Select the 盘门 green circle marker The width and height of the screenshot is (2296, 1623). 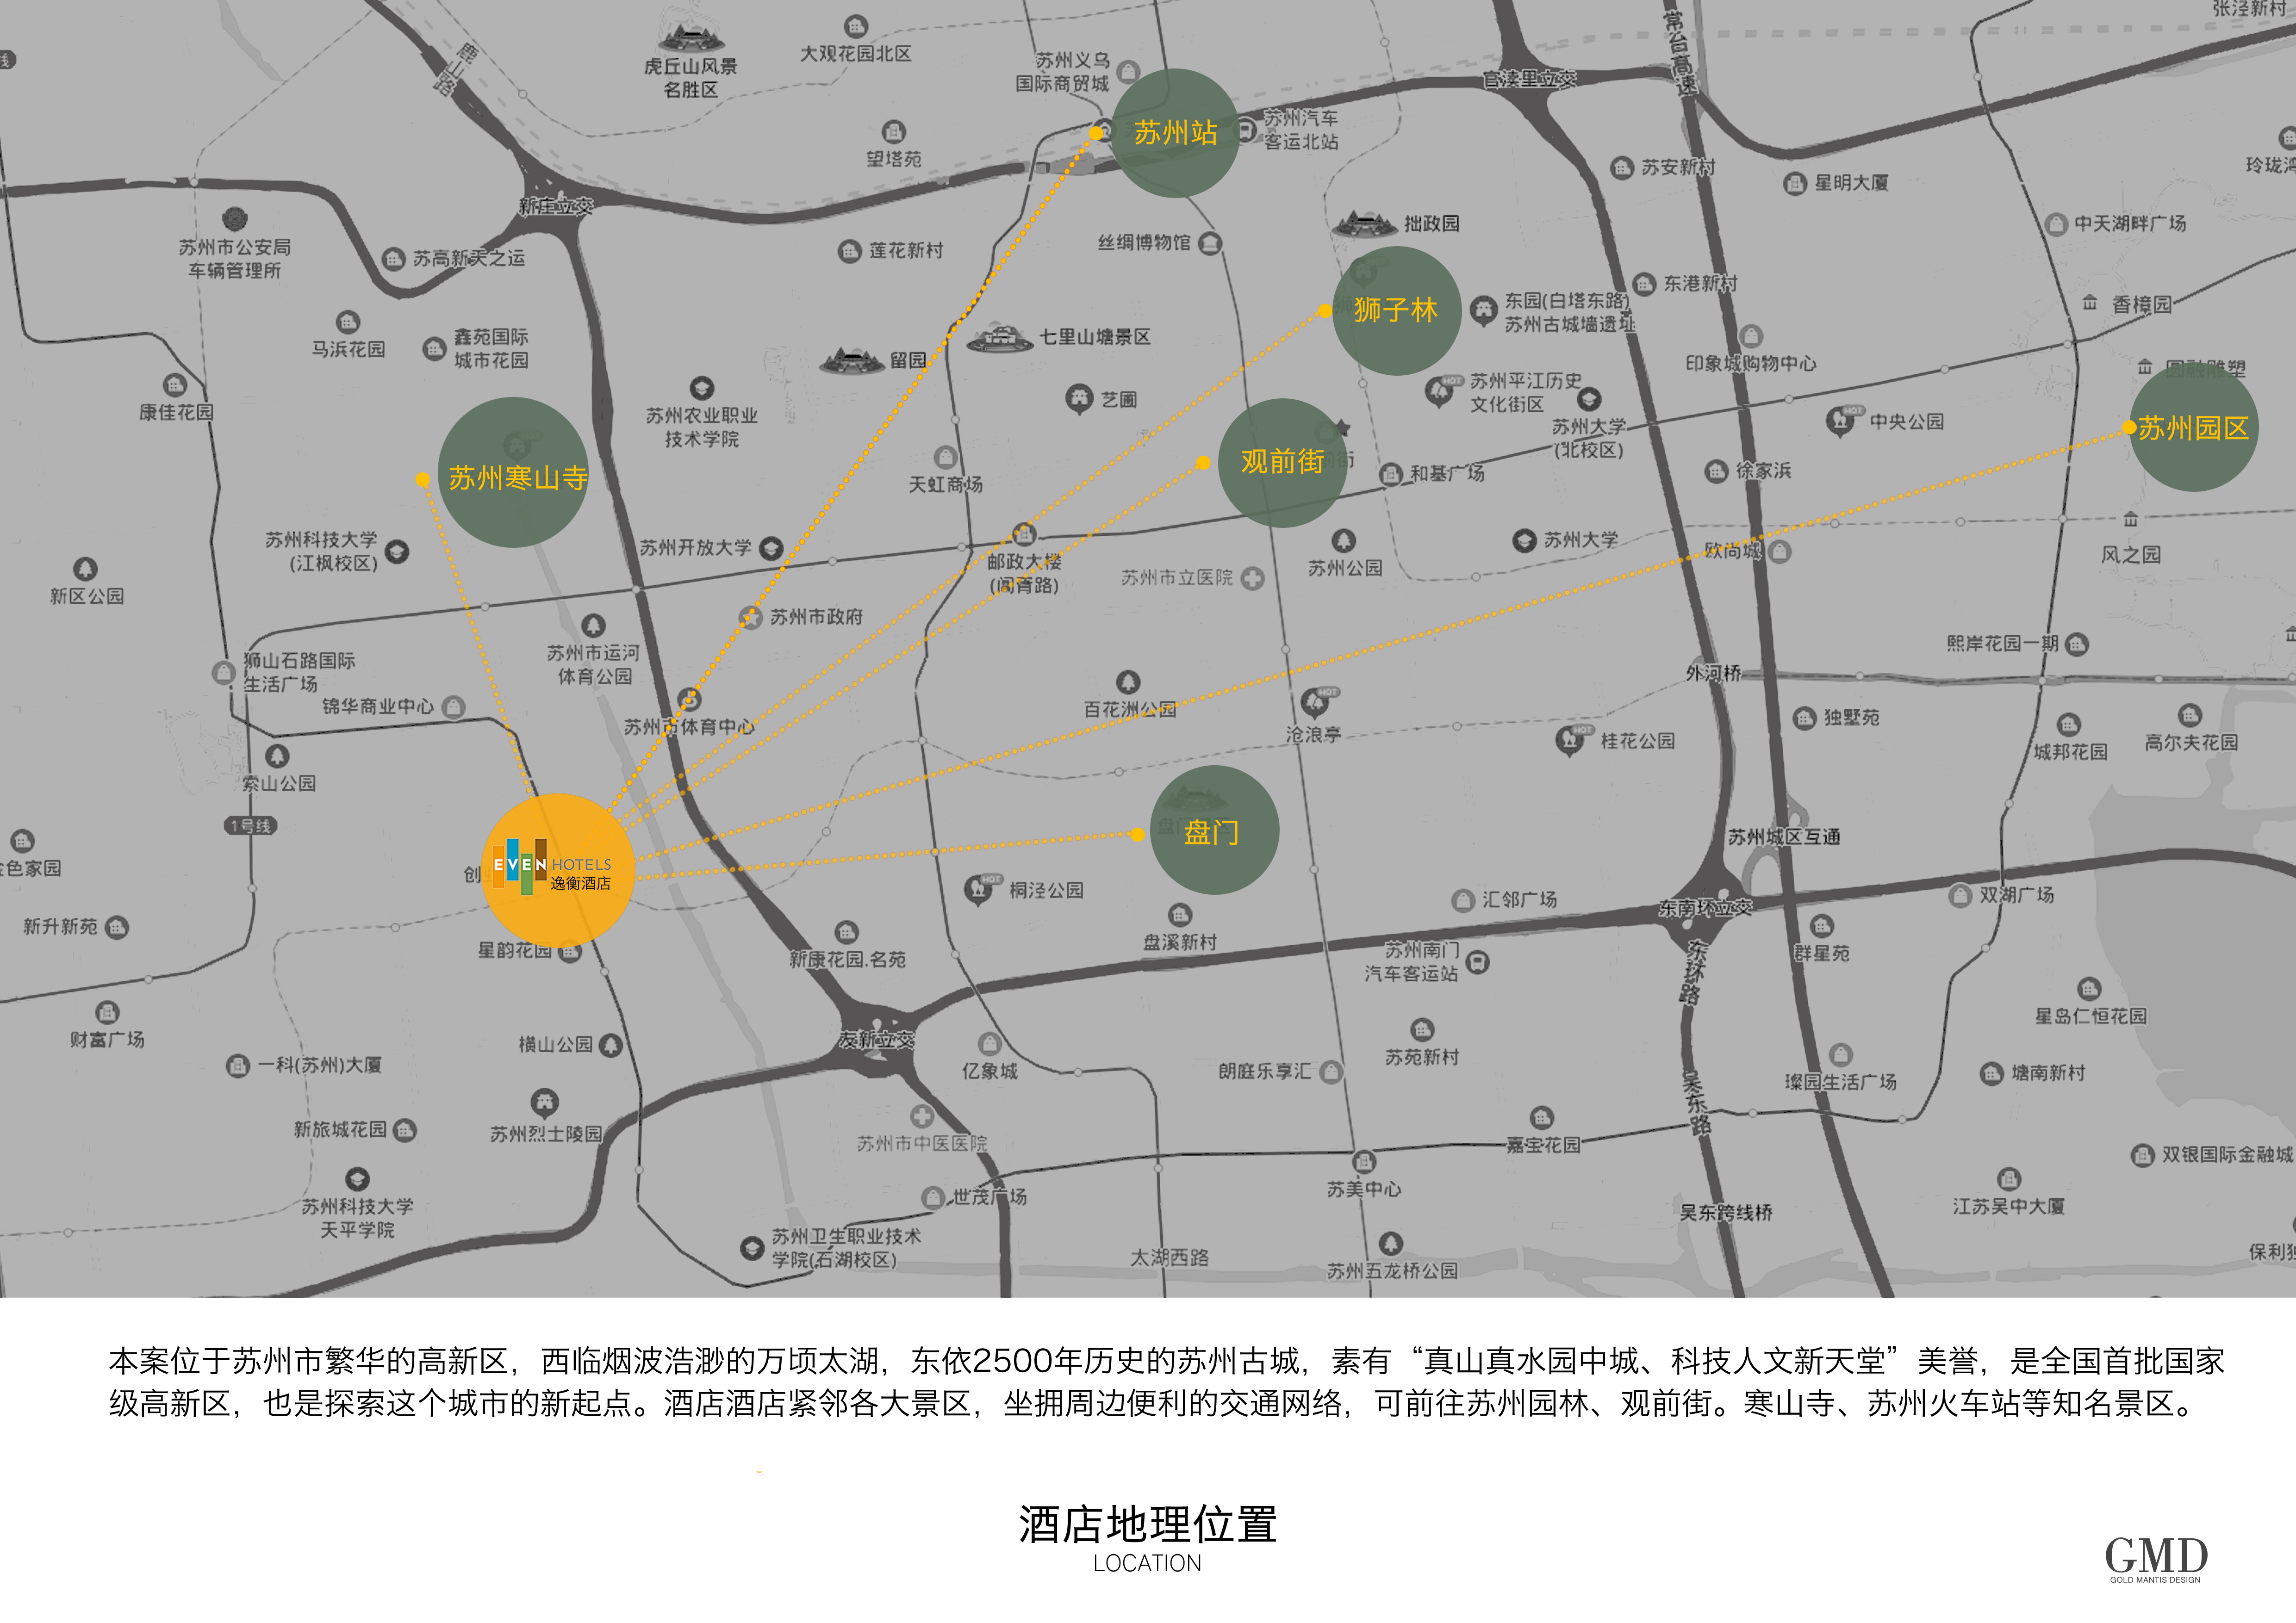(x=1214, y=830)
